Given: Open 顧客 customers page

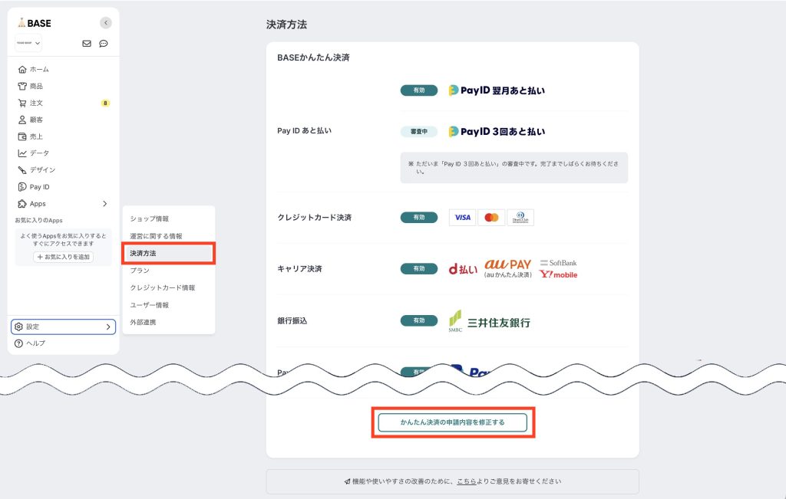Looking at the screenshot, I should coord(36,120).
